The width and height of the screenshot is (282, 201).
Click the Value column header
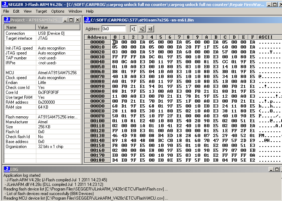pos(58,27)
